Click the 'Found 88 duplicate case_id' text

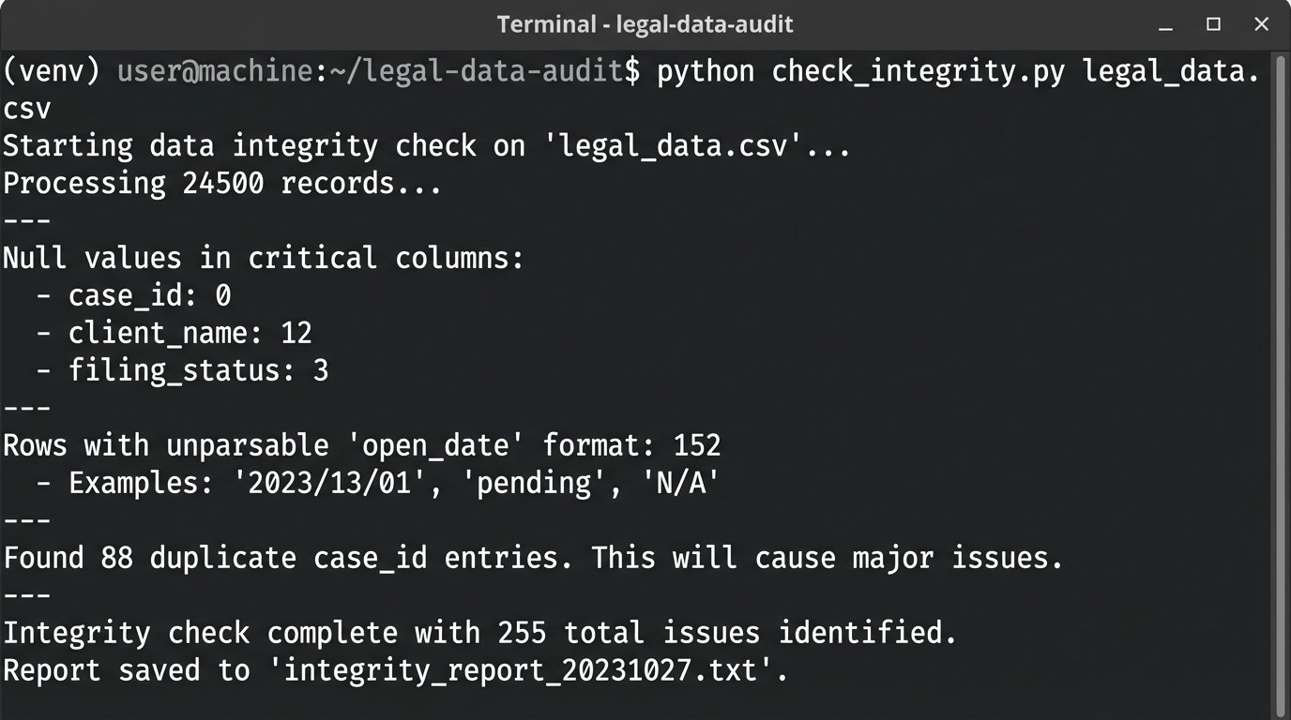pyautogui.click(x=215, y=558)
